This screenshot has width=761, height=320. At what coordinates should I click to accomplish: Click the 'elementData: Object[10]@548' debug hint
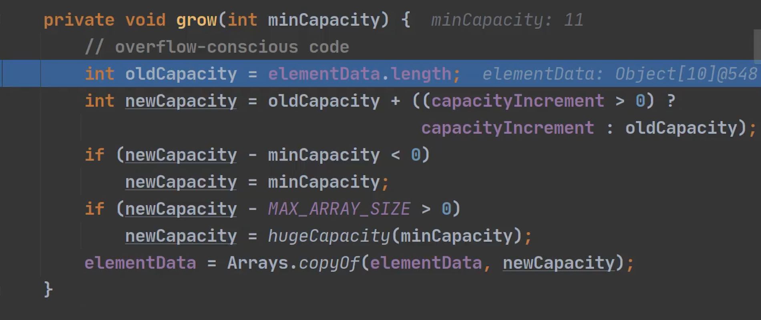point(620,74)
